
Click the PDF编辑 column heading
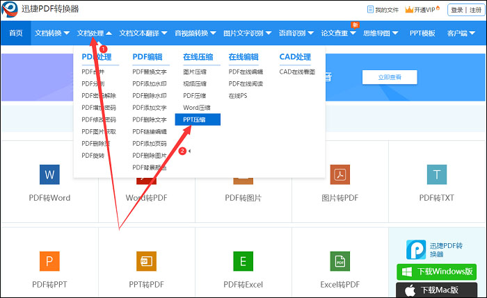(147, 57)
